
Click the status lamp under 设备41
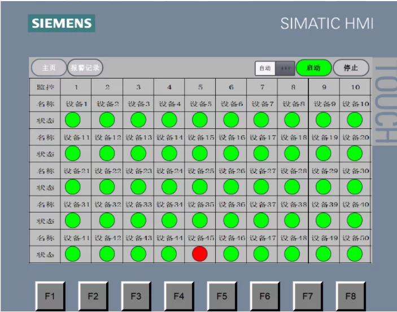pyautogui.click(x=73, y=254)
